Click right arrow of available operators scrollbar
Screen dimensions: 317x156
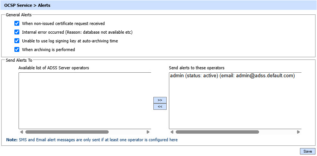pyautogui.click(x=148, y=132)
